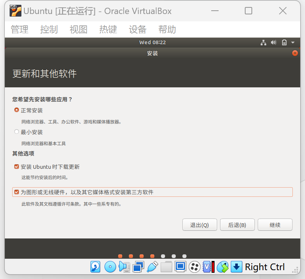The height and width of the screenshot is (279, 305).
Task: Click the mouse integration icon in status bar
Action: [x=222, y=266]
